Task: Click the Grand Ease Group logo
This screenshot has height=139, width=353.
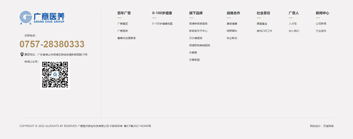Action: click(42, 18)
